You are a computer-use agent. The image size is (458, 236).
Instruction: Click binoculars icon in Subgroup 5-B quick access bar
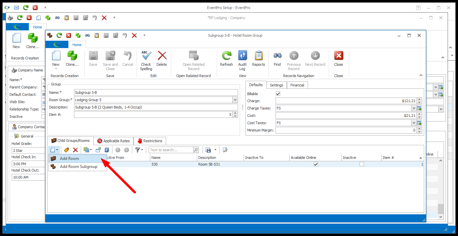87,35
